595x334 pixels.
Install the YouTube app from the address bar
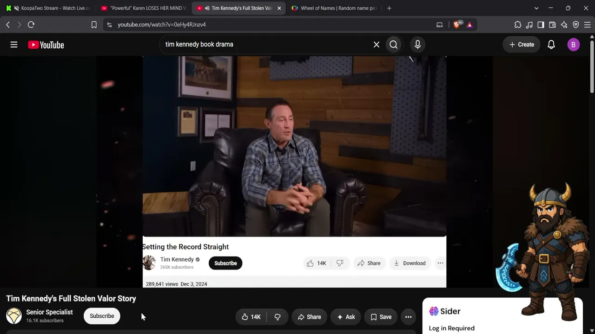click(x=439, y=25)
